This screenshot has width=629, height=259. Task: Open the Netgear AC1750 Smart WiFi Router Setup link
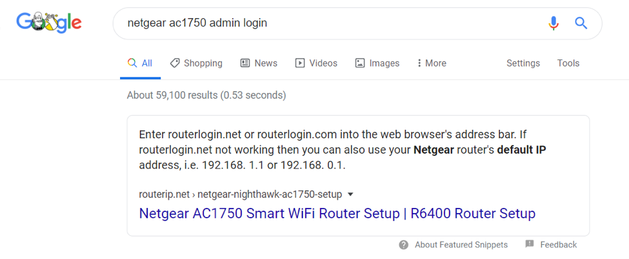tap(337, 213)
